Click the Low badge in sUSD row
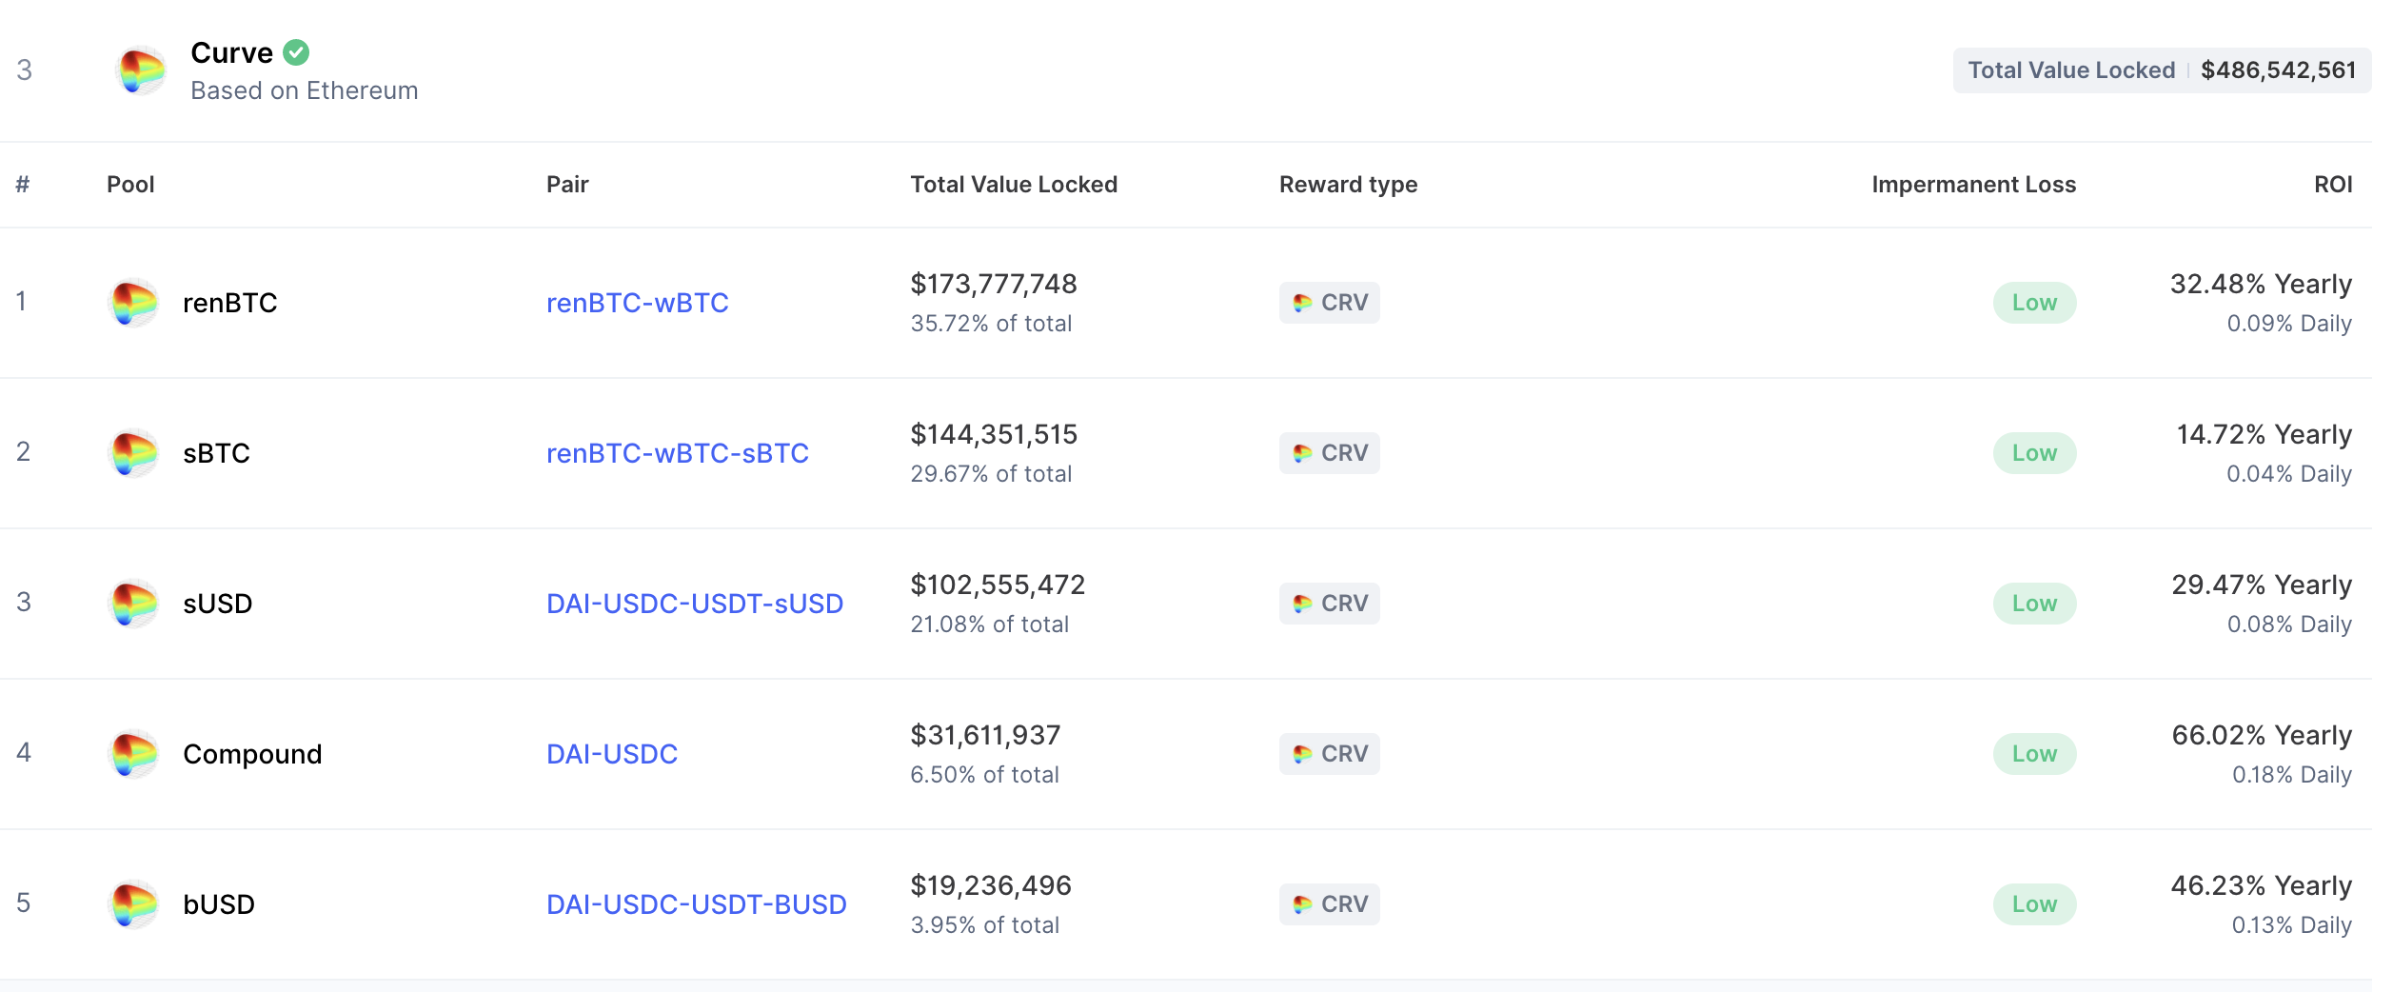 tap(2034, 604)
